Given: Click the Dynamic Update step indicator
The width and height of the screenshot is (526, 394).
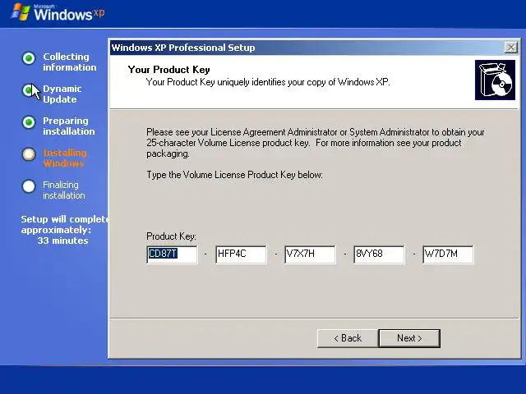Looking at the screenshot, I should tap(29, 90).
